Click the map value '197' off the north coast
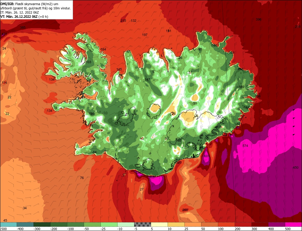This screenshot has width=302, height=231. [145, 35]
